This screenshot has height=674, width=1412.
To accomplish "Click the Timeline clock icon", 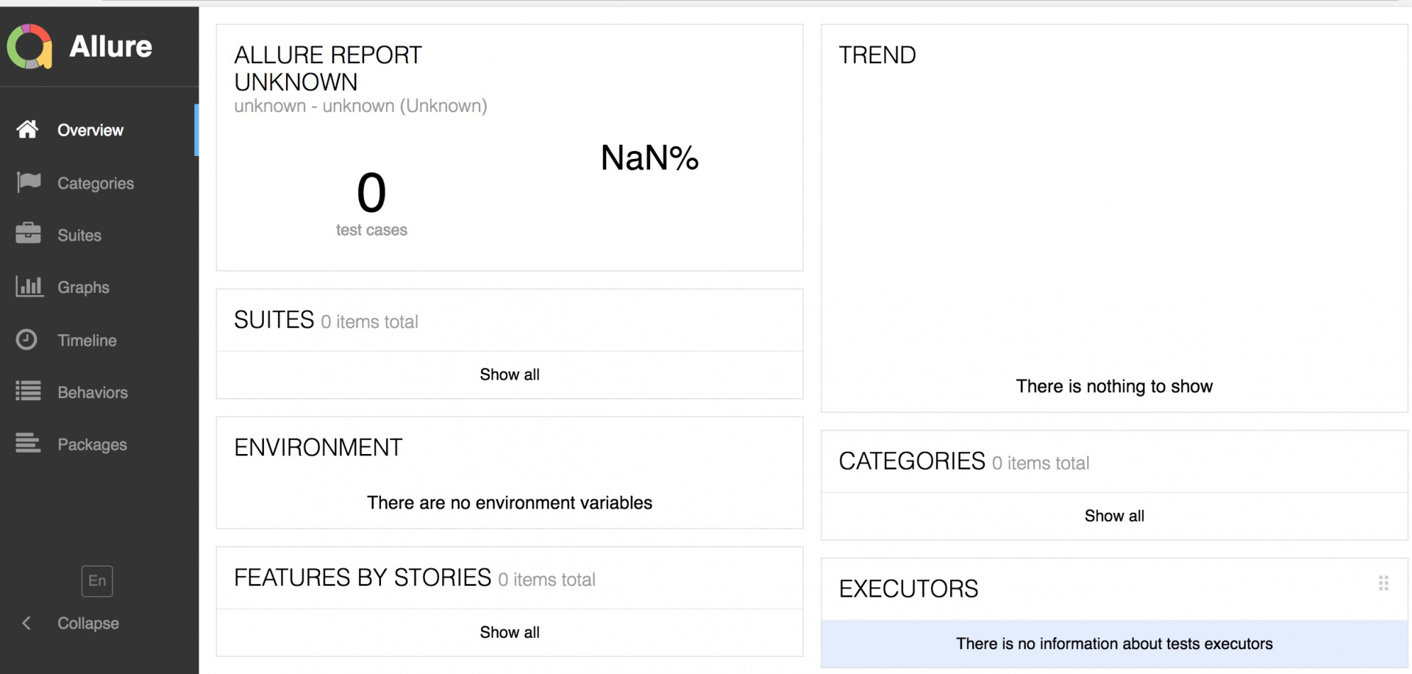I will pyautogui.click(x=26, y=339).
